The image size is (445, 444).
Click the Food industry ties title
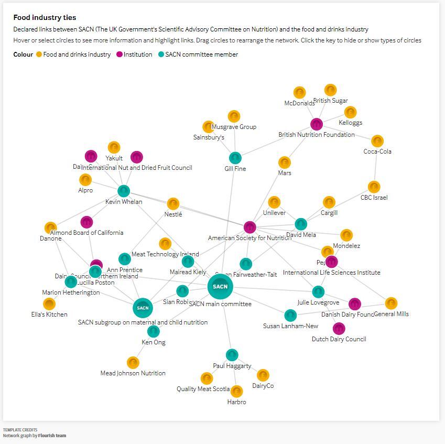45,18
